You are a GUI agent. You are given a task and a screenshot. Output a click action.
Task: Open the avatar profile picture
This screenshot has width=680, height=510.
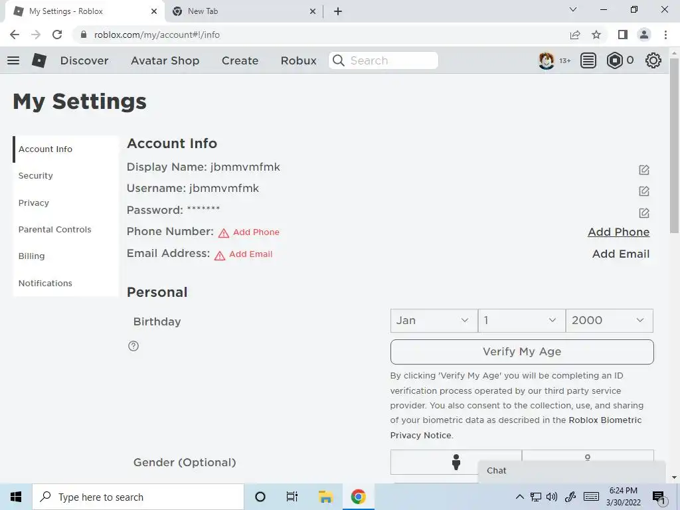(x=546, y=60)
